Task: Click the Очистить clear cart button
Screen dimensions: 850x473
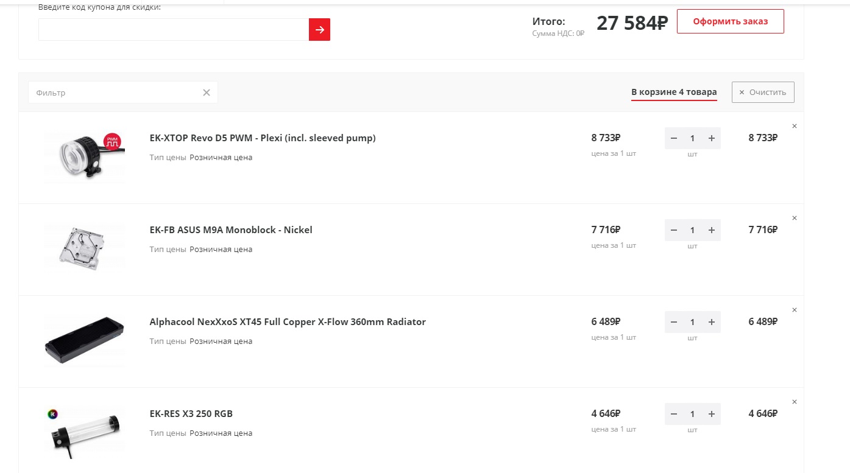Action: [x=763, y=93]
